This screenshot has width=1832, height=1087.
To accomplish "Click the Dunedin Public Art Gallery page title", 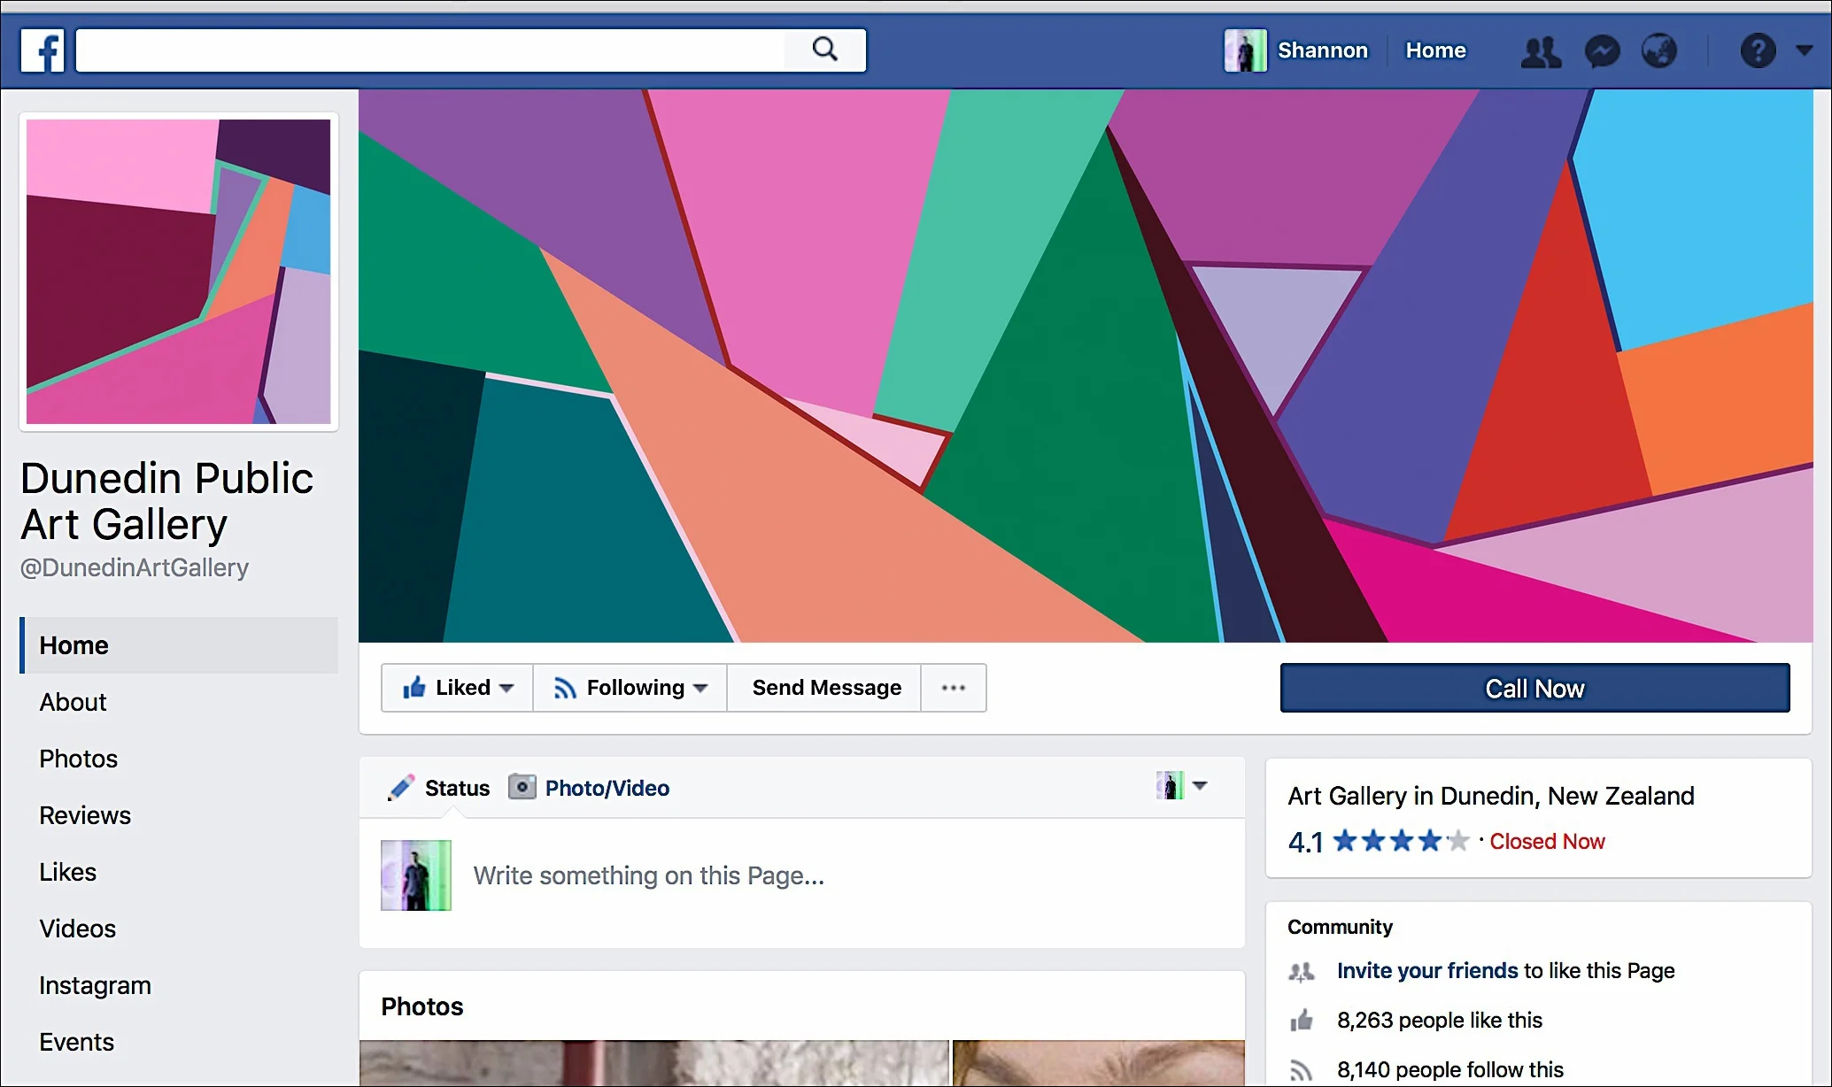I will point(166,501).
